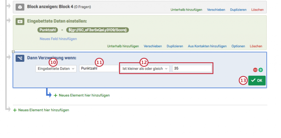The height and width of the screenshot is (138, 281).
Task: Click Verschieben in embedded data block
Action: pos(153,46)
